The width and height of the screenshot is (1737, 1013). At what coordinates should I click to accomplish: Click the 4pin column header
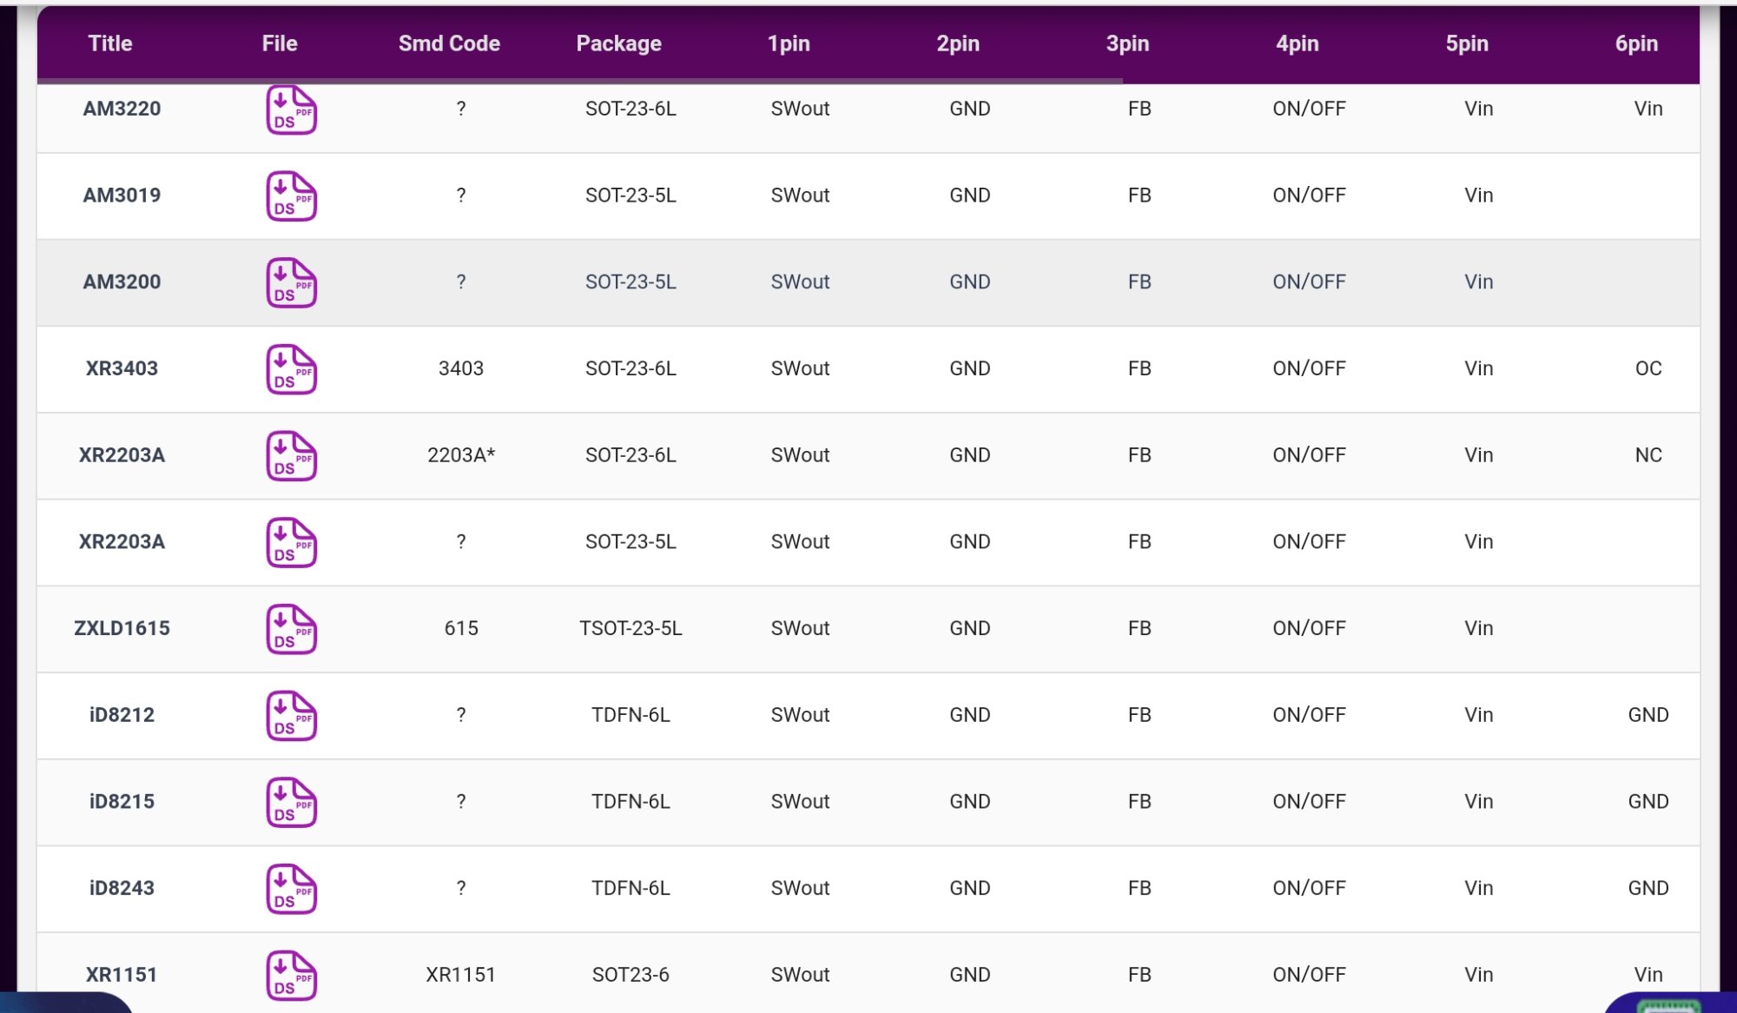[x=1297, y=43]
